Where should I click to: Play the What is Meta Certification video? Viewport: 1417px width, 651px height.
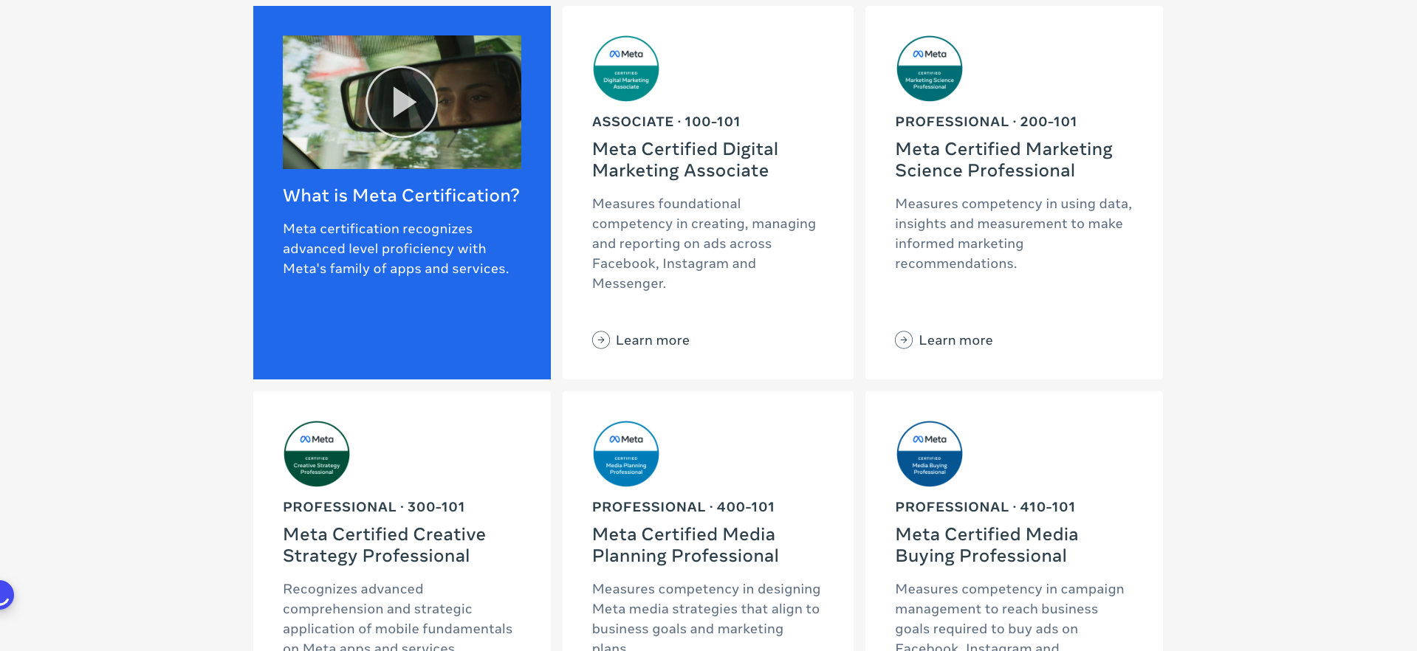coord(402,102)
